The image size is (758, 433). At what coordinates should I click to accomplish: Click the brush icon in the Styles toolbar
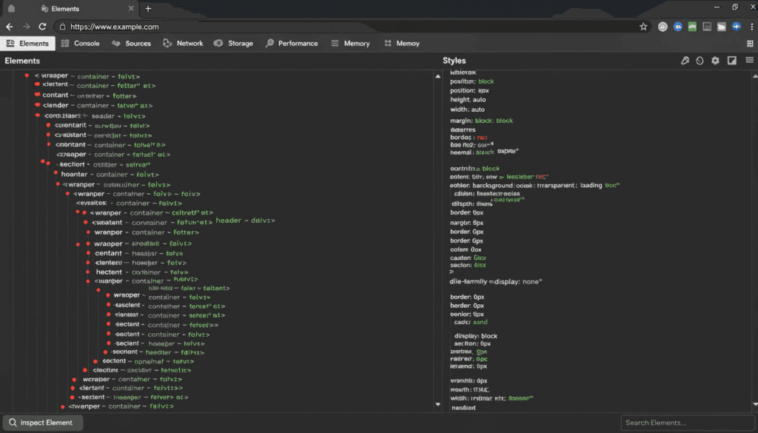pos(685,61)
